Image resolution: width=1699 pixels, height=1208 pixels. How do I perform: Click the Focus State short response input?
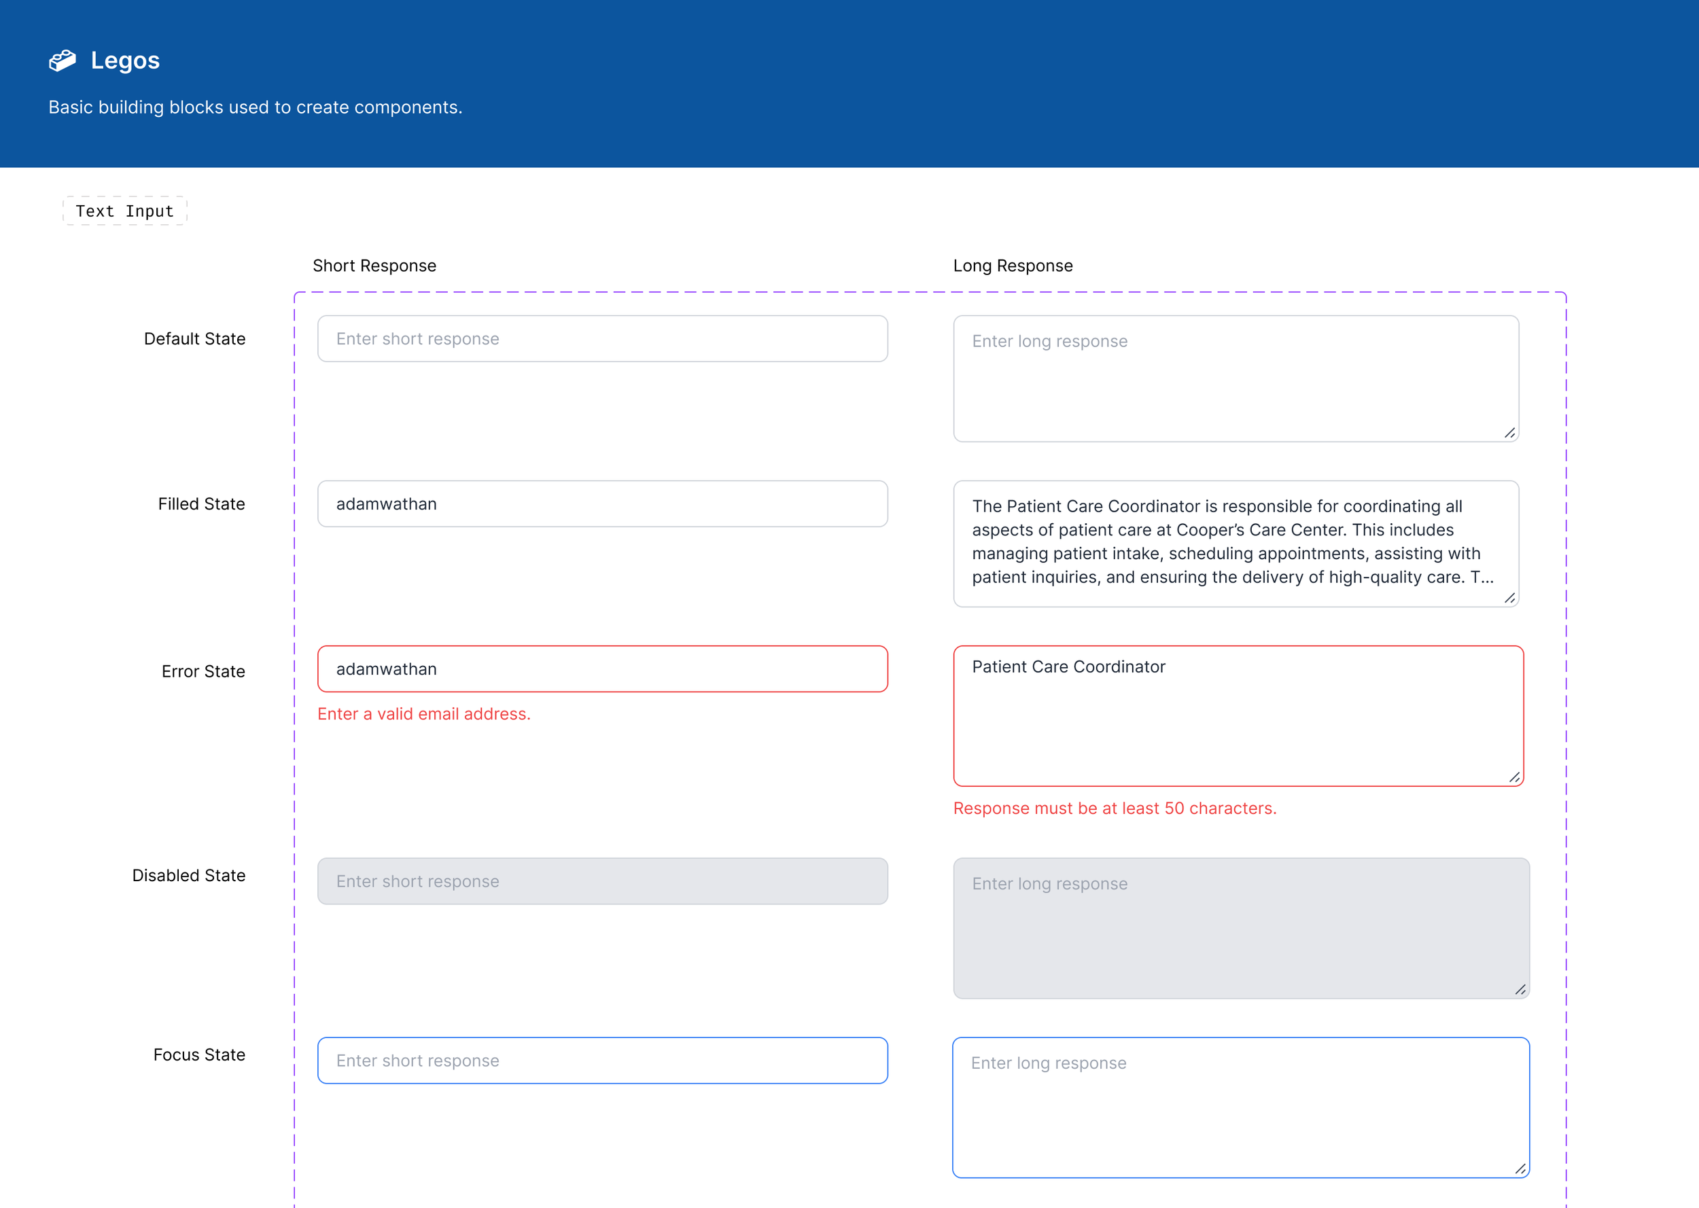coord(603,1061)
